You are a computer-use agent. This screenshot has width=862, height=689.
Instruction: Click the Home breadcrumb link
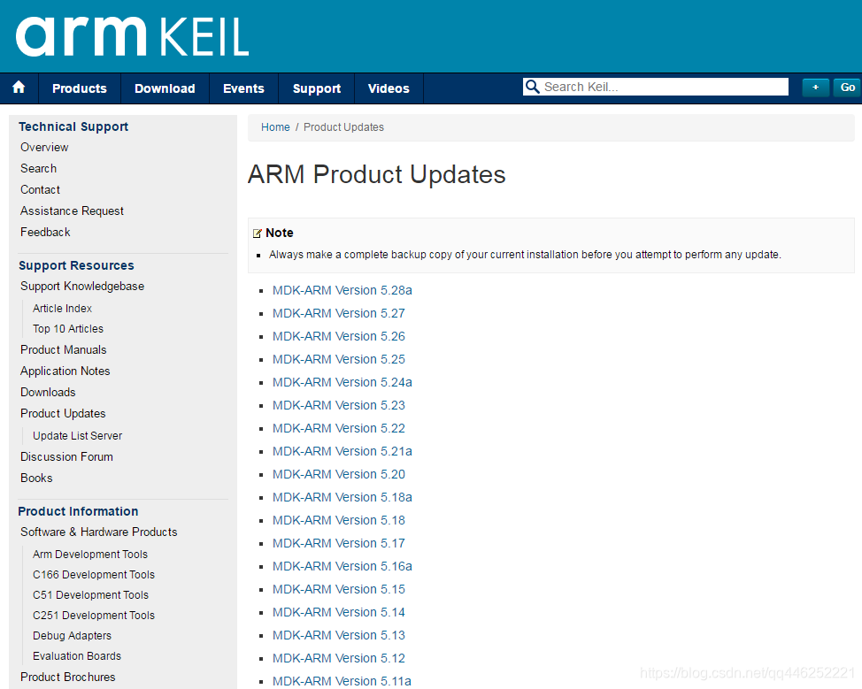[x=275, y=127]
